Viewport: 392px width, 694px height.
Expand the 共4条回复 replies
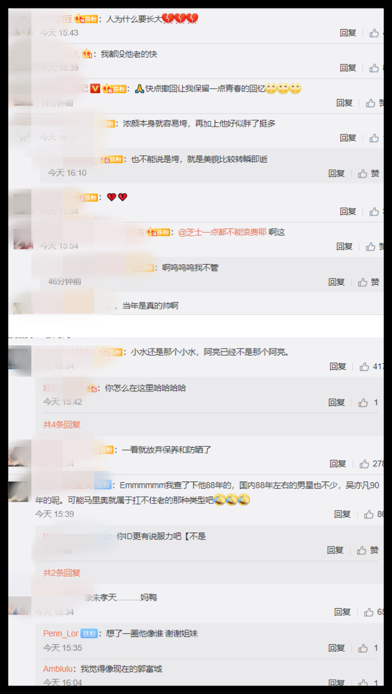[62, 425]
